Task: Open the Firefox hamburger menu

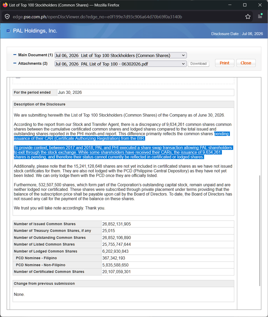Action: click(x=260, y=16)
